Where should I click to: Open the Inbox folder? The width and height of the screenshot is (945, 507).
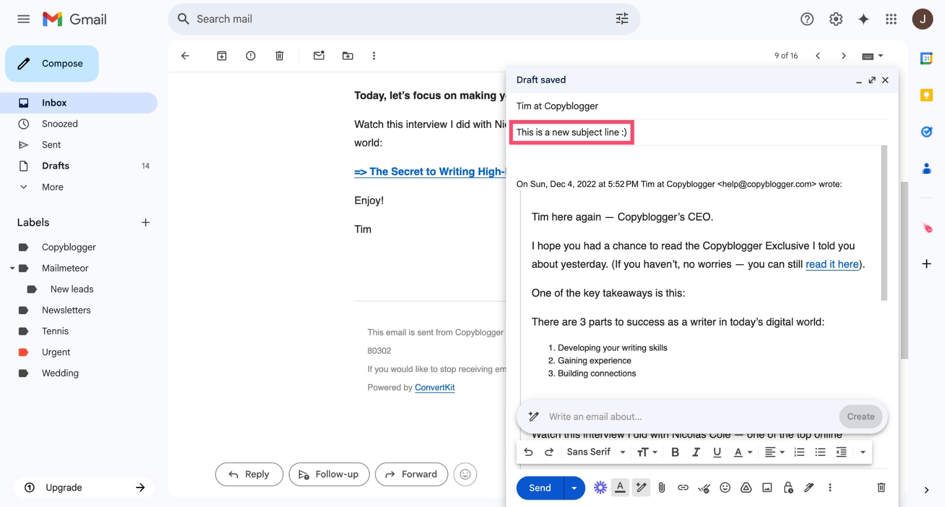(79, 103)
